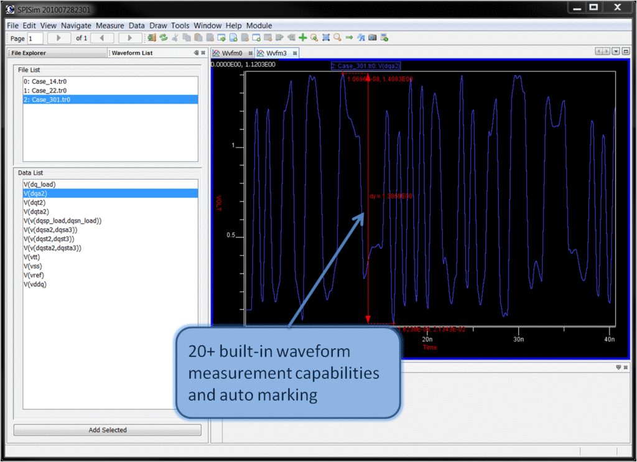Click the green plus add icon in toolbar
Screen dimensions: 637x462
click(x=303, y=38)
